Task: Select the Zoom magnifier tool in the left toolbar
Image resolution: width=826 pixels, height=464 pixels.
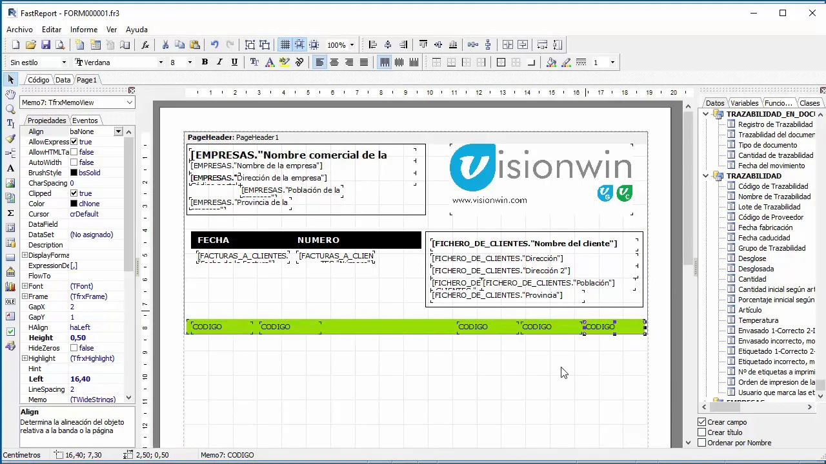Action: (x=10, y=110)
